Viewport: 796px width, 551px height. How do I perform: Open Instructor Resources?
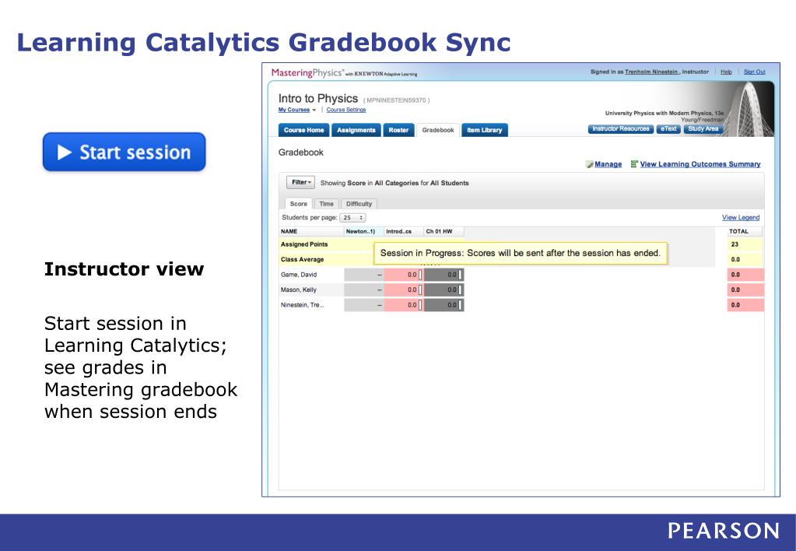[621, 128]
